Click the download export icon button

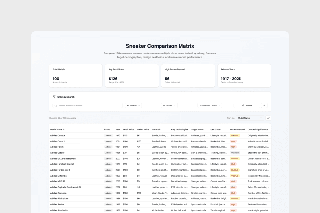264,106
